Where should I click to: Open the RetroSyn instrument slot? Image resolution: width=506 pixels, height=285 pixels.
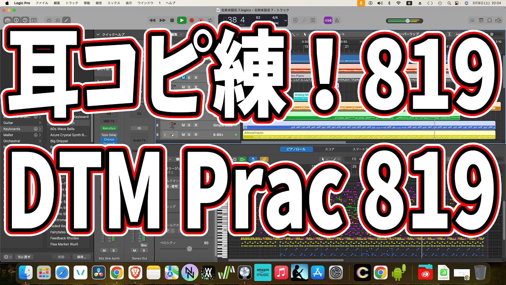tap(109, 128)
